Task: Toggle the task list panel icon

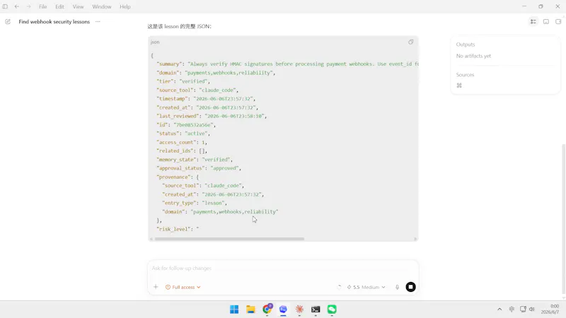Action: tap(533, 22)
